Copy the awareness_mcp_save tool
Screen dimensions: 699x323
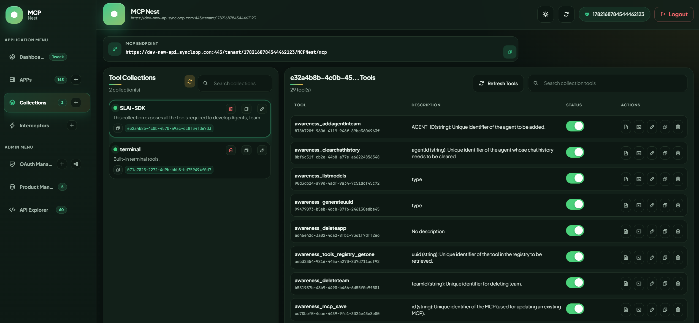pyautogui.click(x=665, y=310)
